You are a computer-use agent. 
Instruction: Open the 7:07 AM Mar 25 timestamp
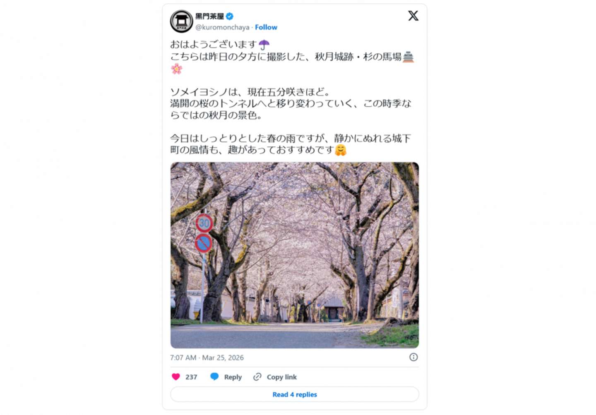pyautogui.click(x=207, y=358)
